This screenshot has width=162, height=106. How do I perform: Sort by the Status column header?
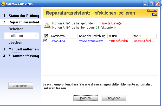click(144, 36)
